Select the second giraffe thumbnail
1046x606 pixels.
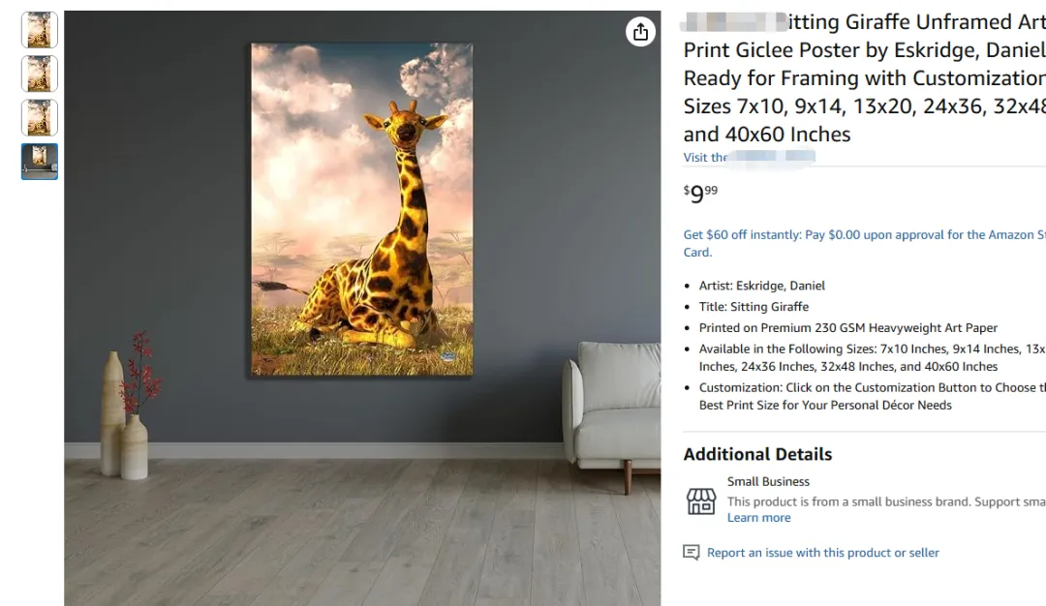40,74
